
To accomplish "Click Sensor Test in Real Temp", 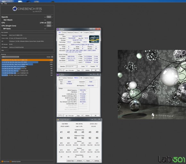I will click(x=71, y=161).
